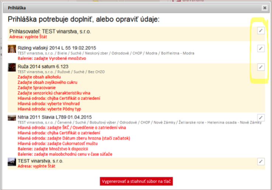Click 'Prihlasovateľ: TEST vinarstva, s.r.o.' heading

point(50,31)
